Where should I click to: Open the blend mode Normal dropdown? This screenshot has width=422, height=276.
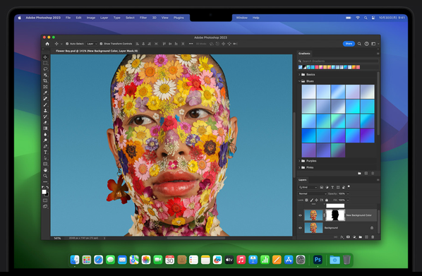tap(312, 193)
